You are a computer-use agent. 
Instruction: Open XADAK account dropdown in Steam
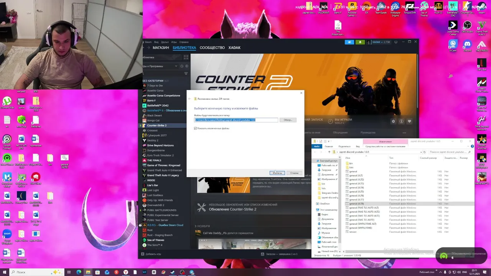(379, 42)
